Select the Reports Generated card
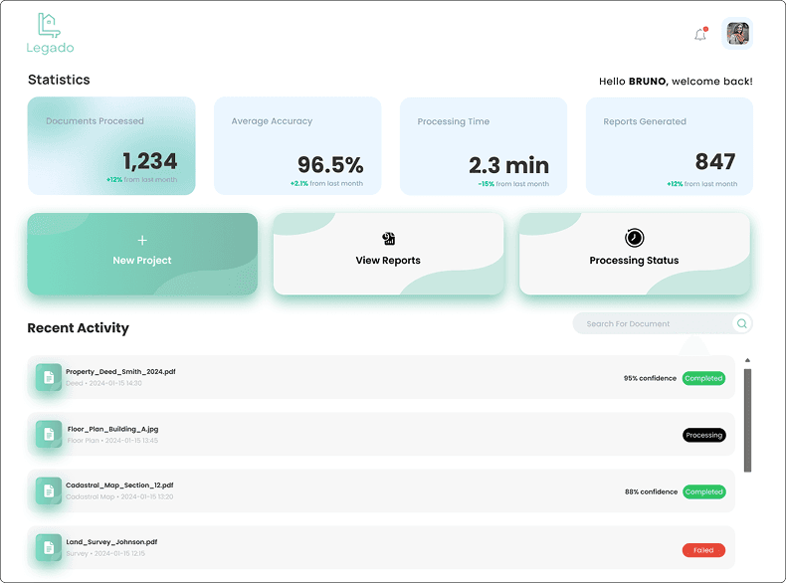The width and height of the screenshot is (786, 583). tap(670, 146)
